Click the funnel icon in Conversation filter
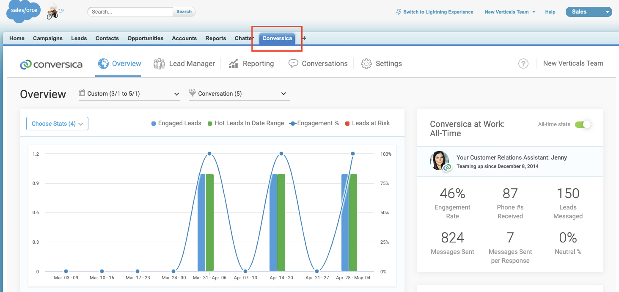 192,93
